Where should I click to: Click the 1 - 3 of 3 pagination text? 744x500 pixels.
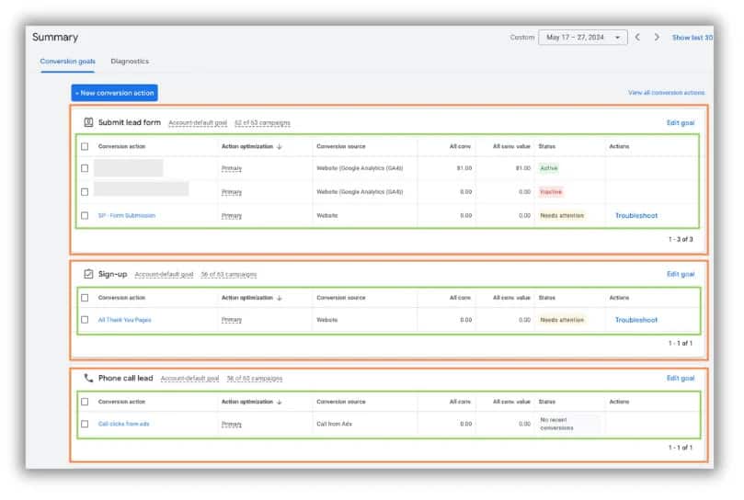681,240
